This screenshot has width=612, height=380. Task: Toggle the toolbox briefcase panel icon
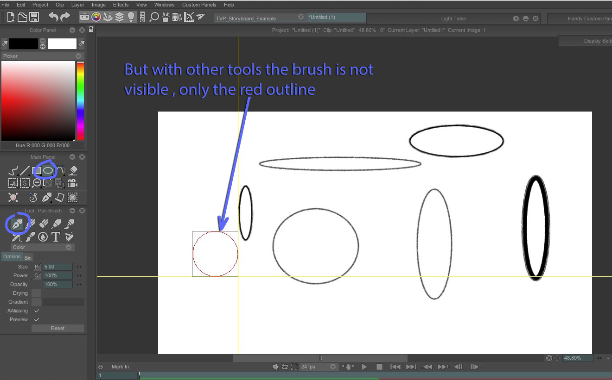(85, 17)
